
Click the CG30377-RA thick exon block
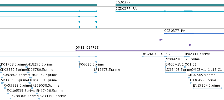pos(189,11)
